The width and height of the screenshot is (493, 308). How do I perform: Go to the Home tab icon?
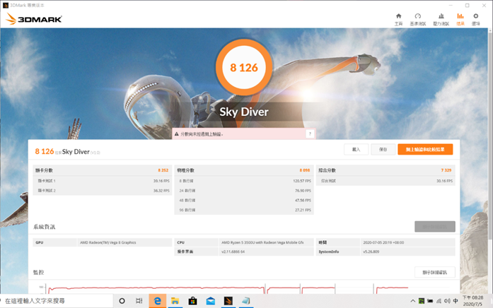398,19
